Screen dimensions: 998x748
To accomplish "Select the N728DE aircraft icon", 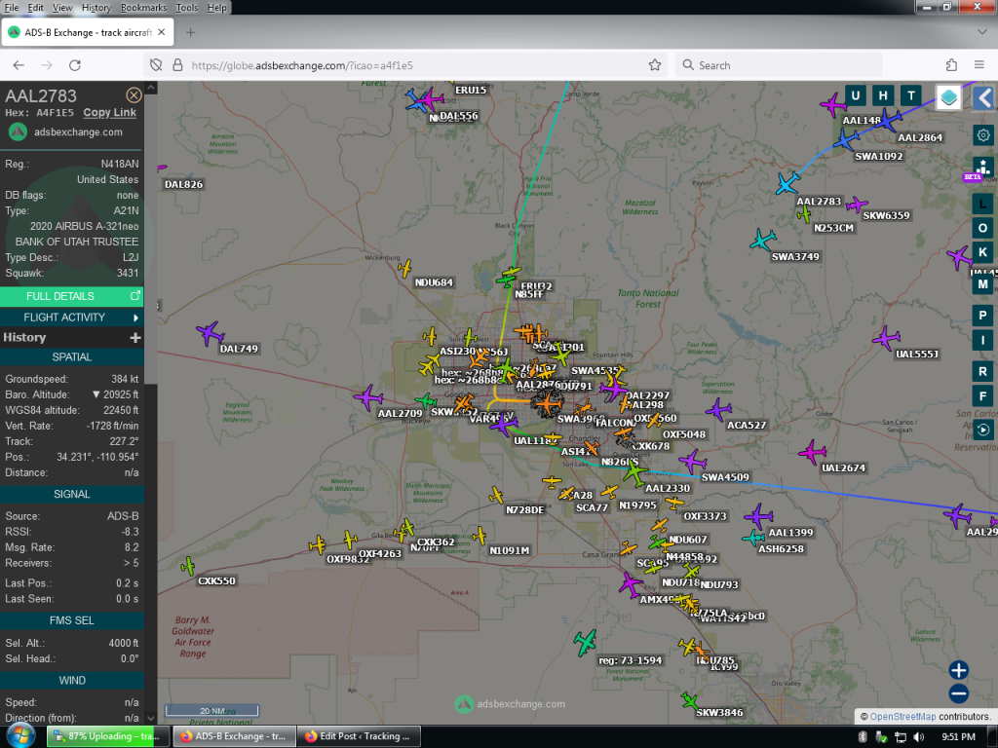I will pos(496,495).
